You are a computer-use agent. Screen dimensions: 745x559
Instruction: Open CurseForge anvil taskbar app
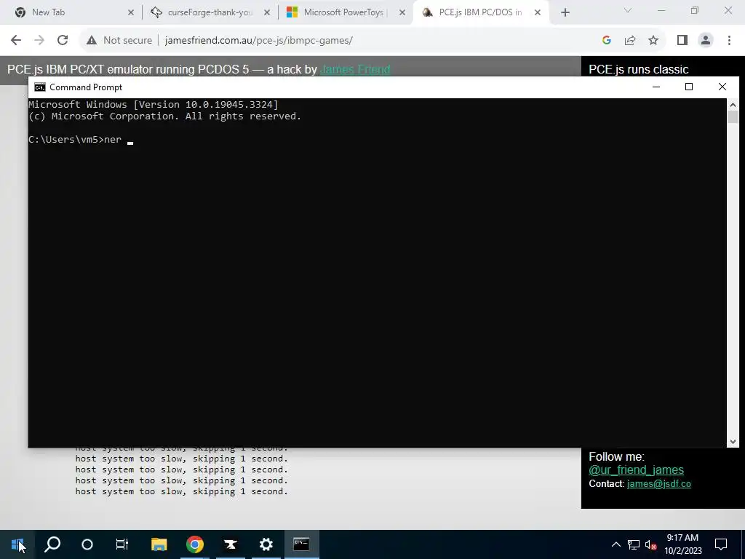[231, 544]
